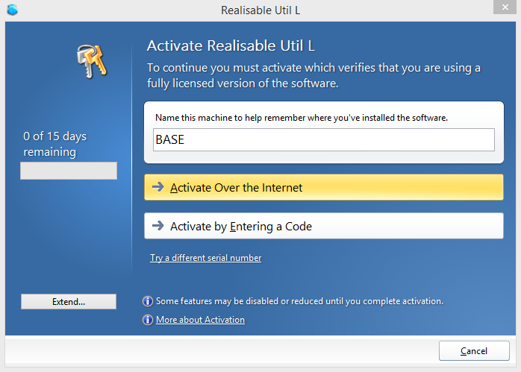The width and height of the screenshot is (521, 372).
Task: Click the info icon beside More about Activation
Action: (148, 320)
